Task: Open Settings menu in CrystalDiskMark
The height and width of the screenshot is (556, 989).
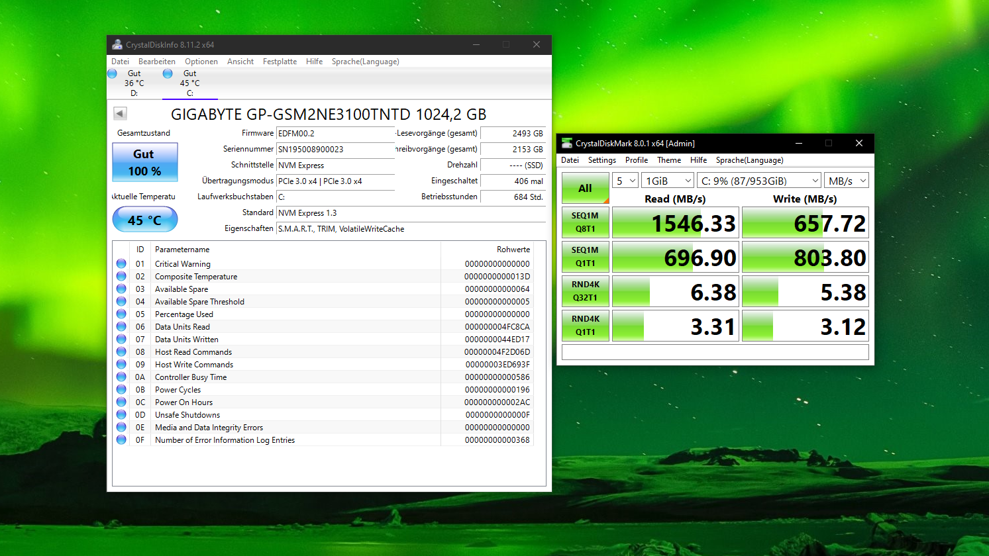Action: [601, 160]
